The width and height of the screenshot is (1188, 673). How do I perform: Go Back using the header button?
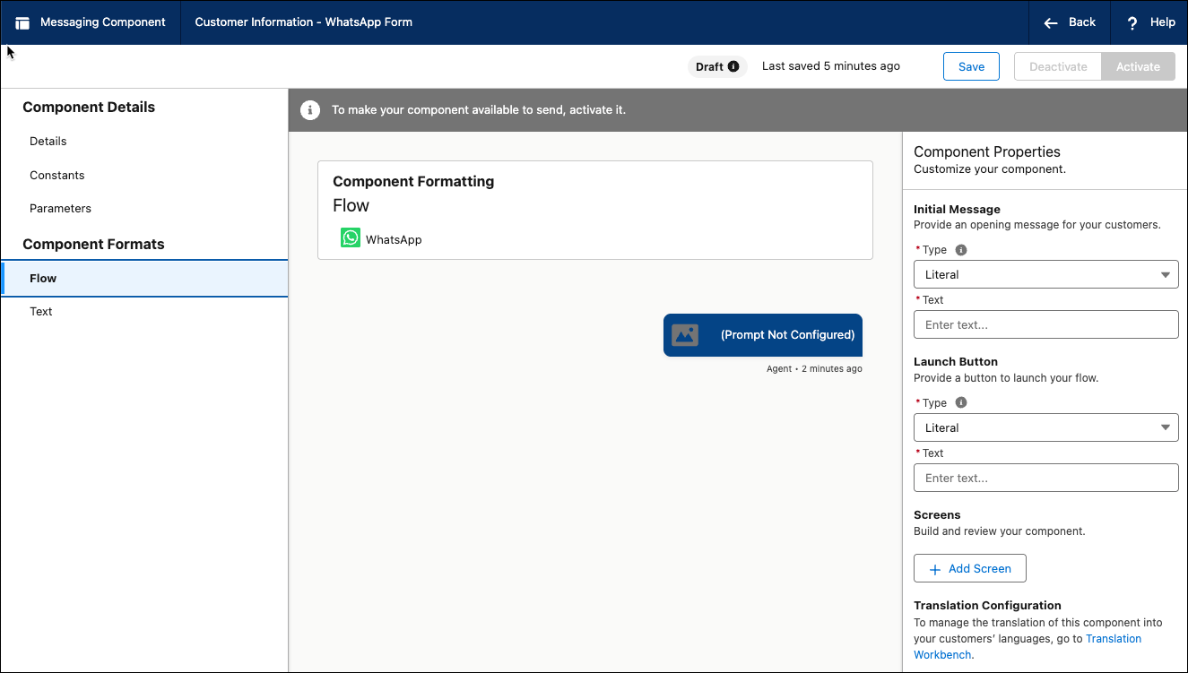point(1070,22)
